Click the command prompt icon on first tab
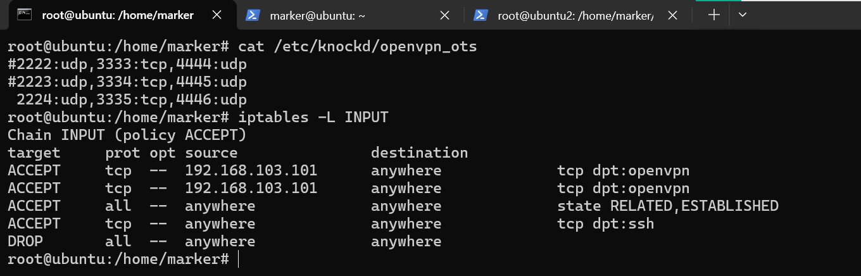861x276 pixels. point(25,15)
